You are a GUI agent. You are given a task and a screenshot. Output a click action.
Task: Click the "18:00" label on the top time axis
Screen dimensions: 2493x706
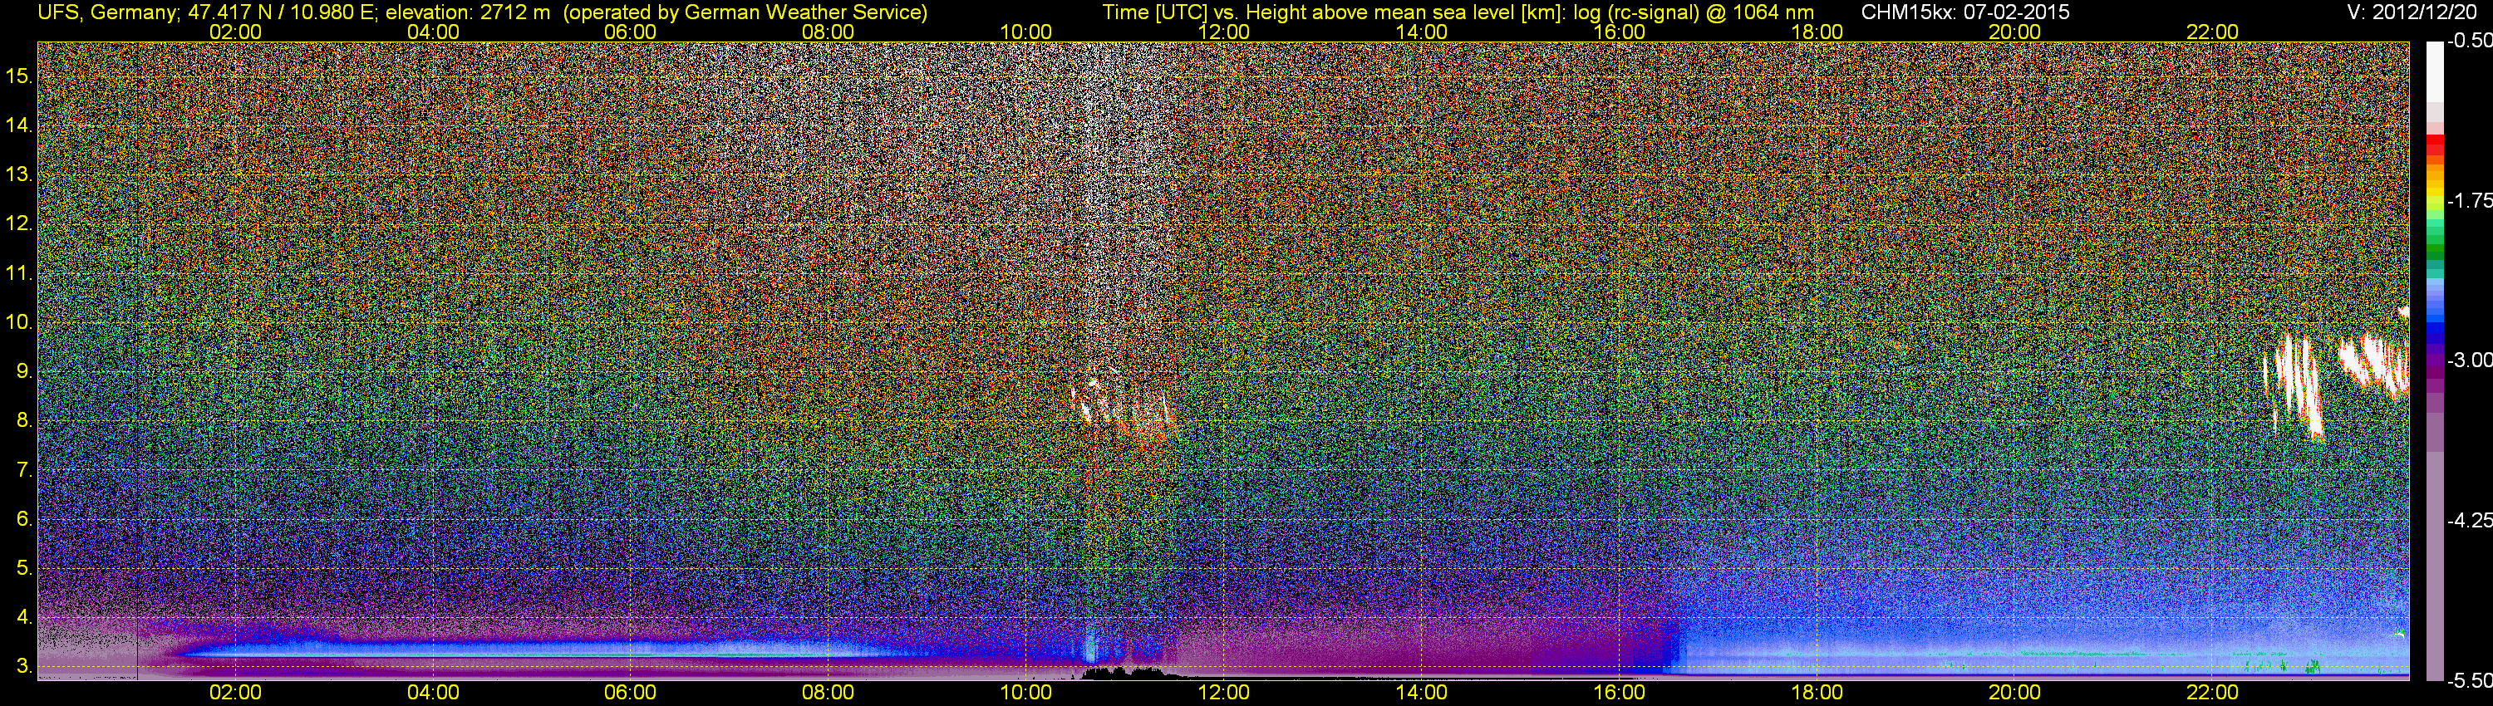tap(1817, 32)
